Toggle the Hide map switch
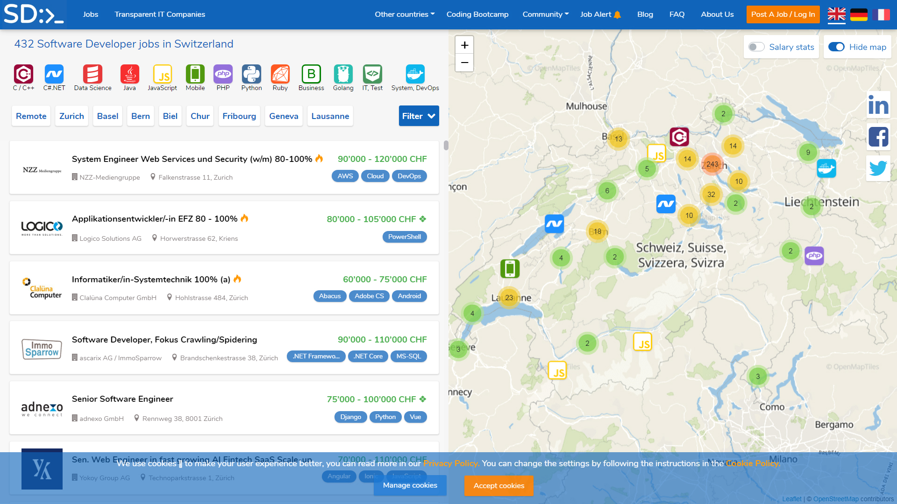This screenshot has height=504, width=897. [836, 47]
